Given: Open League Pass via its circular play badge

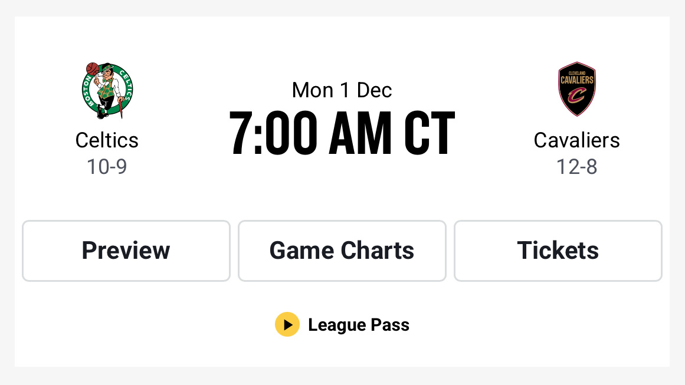Looking at the screenshot, I should [287, 324].
